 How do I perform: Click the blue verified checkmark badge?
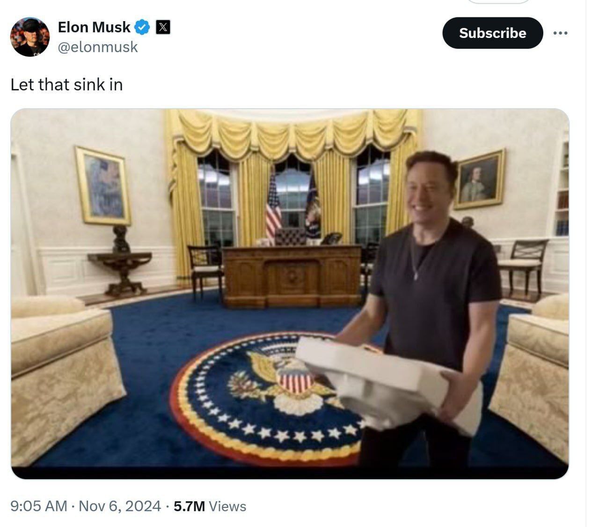point(142,27)
